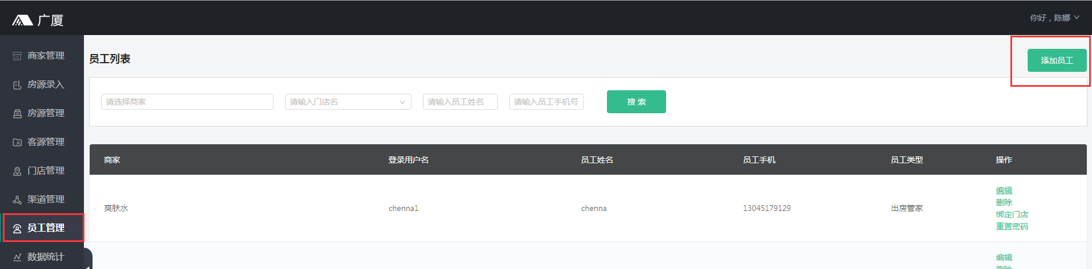This screenshot has width=1092, height=269.
Task: Click 重置密码 link for chenna1 row
Action: pyautogui.click(x=1012, y=226)
